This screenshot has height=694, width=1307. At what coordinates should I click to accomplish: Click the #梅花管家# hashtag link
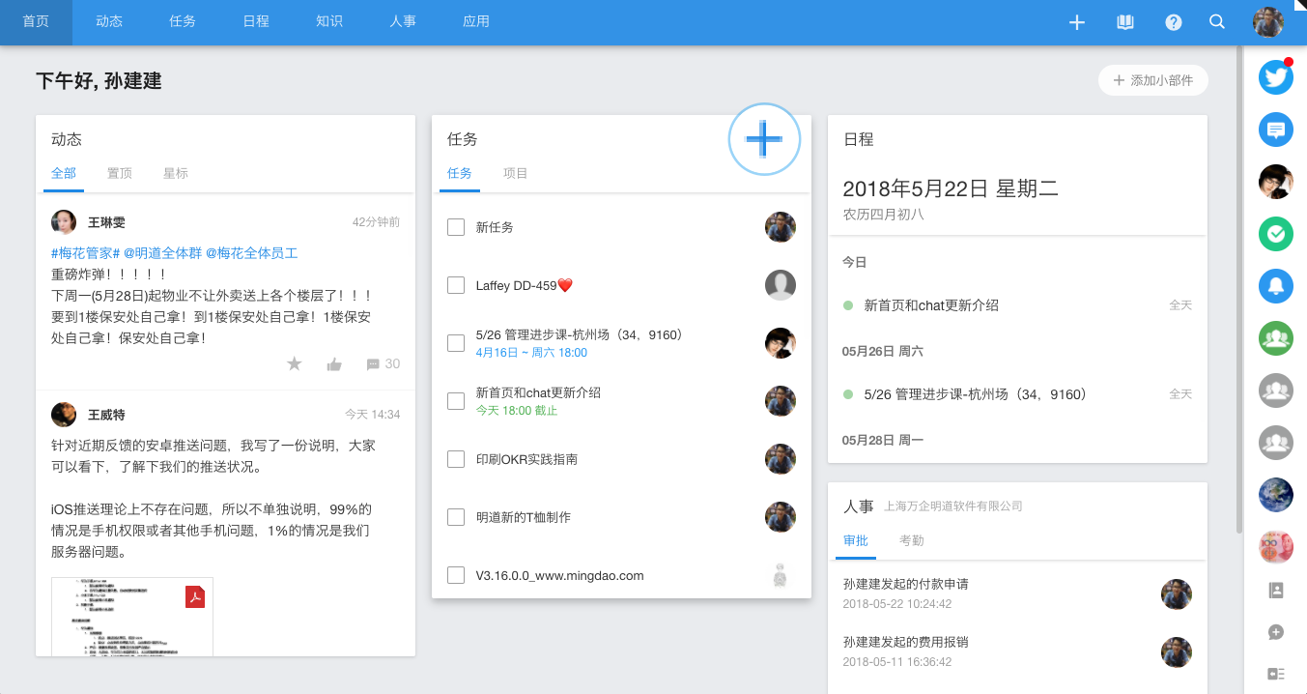pyautogui.click(x=85, y=253)
